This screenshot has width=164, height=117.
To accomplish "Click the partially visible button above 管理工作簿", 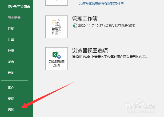I will click(x=57, y=3).
